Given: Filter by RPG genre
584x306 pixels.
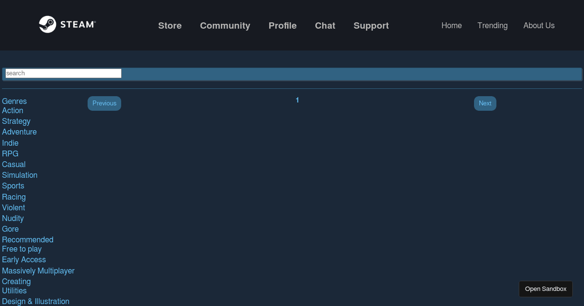Looking at the screenshot, I should click(10, 153).
